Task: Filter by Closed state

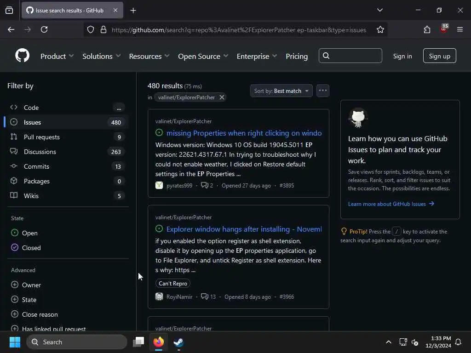Action: (26, 248)
